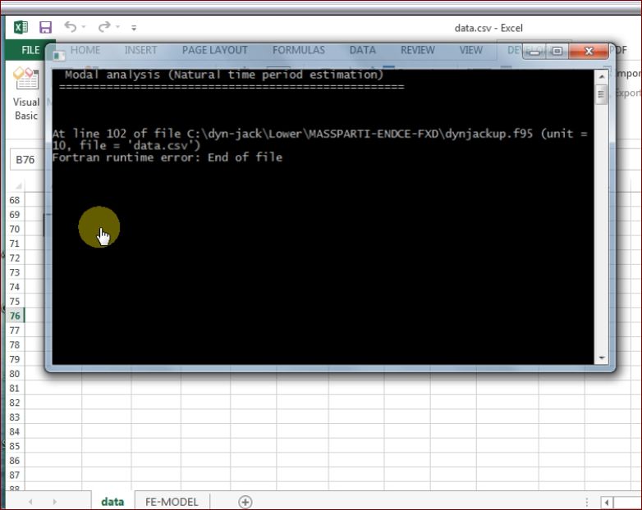
Task: Select all cells with corner triangle
Action: pyautogui.click(x=18, y=186)
